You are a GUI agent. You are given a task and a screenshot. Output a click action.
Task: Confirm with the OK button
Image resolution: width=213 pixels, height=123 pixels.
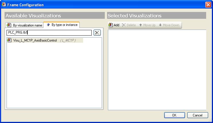[174, 115]
